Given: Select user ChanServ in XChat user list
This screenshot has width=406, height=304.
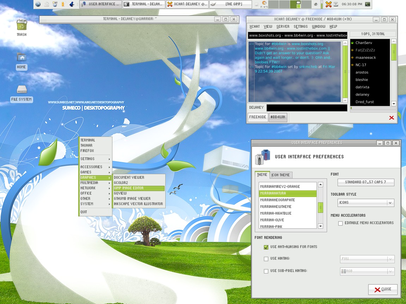Looking at the screenshot, I should pos(370,43).
